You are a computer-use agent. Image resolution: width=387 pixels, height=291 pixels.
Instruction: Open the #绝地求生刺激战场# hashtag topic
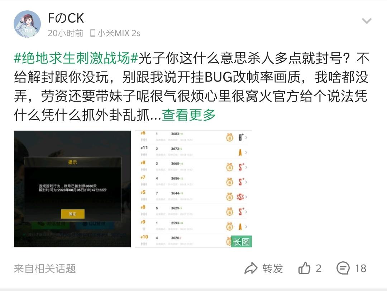(76, 58)
